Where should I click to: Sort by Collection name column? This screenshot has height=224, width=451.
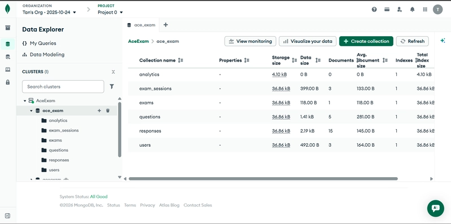pos(180,60)
